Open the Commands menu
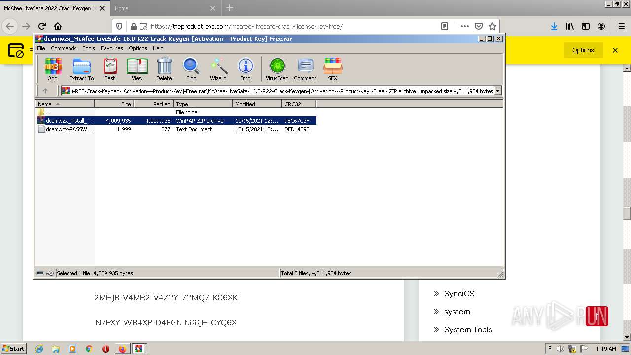 (64, 48)
